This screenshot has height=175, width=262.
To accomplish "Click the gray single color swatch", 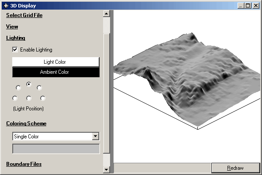I will click(56, 149).
